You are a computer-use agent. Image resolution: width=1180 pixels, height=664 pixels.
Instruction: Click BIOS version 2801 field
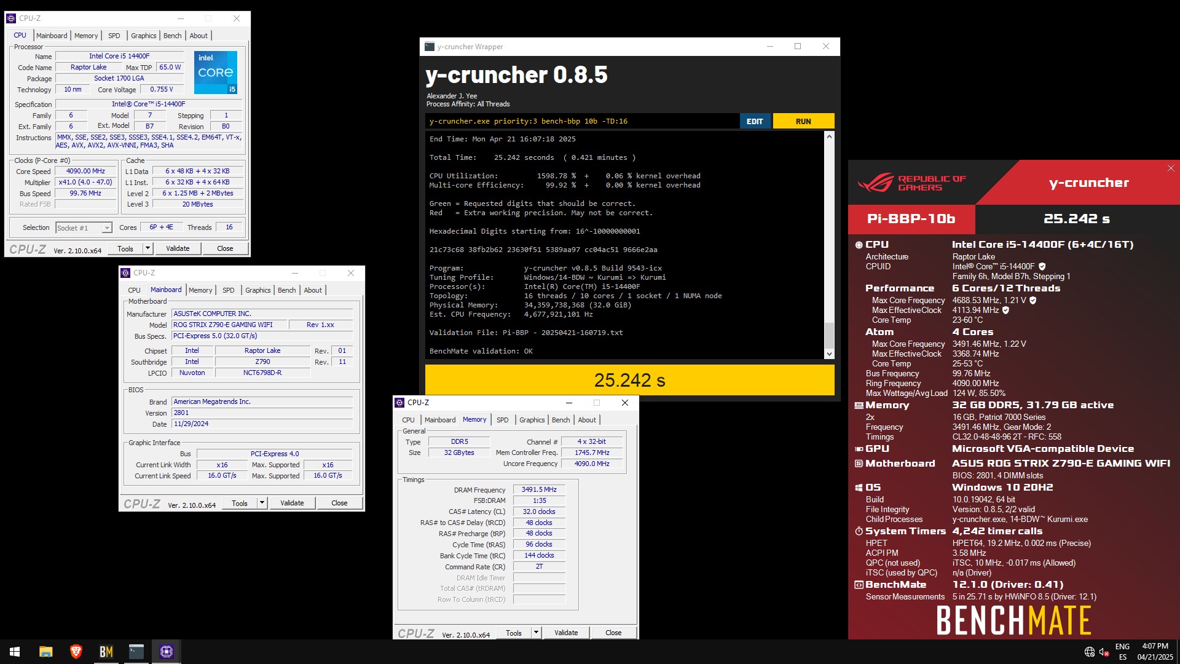262,413
